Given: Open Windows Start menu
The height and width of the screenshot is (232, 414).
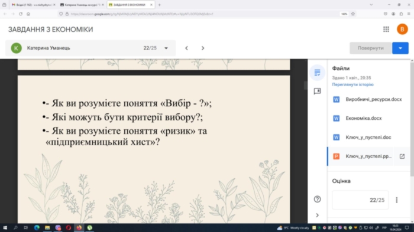Looking at the screenshot, I should 5,228.
